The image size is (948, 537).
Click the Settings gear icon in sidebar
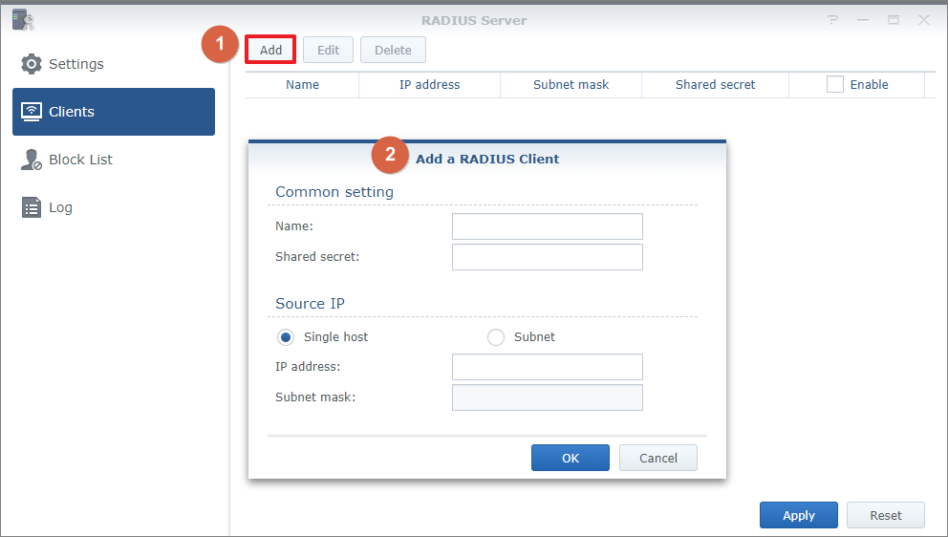coord(32,64)
